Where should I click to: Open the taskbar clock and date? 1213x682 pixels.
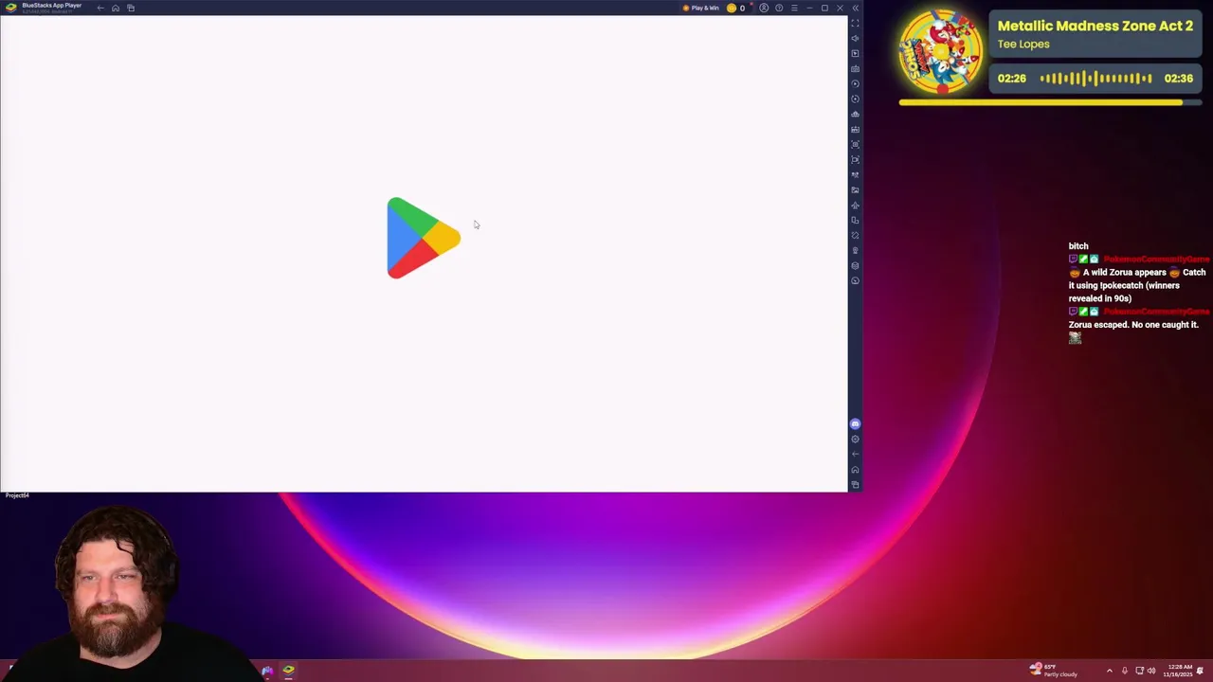[1180, 671]
